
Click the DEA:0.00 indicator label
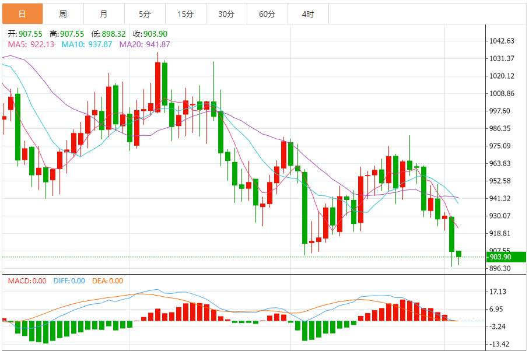[x=108, y=281]
